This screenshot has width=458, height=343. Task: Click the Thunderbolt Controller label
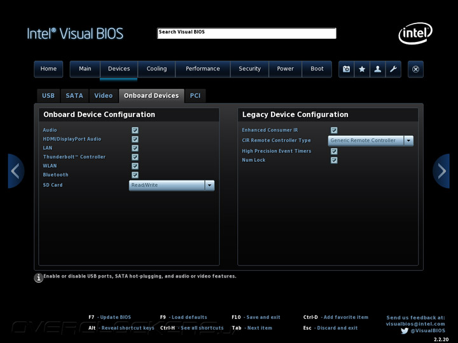pos(74,157)
